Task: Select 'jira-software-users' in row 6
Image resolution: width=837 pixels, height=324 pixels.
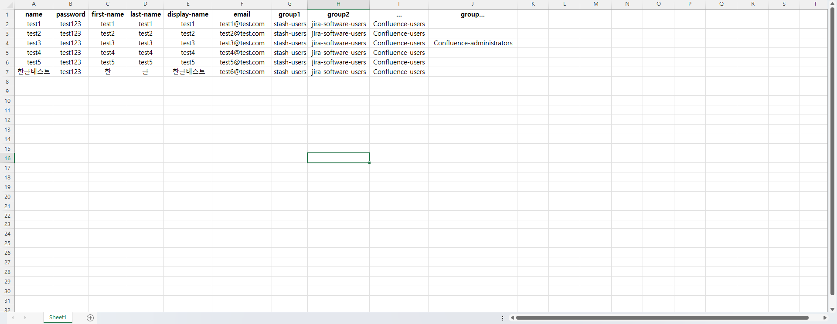Action: tap(338, 62)
